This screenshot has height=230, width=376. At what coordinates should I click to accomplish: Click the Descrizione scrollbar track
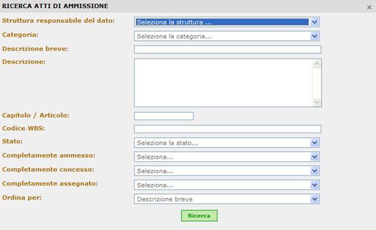coord(317,83)
